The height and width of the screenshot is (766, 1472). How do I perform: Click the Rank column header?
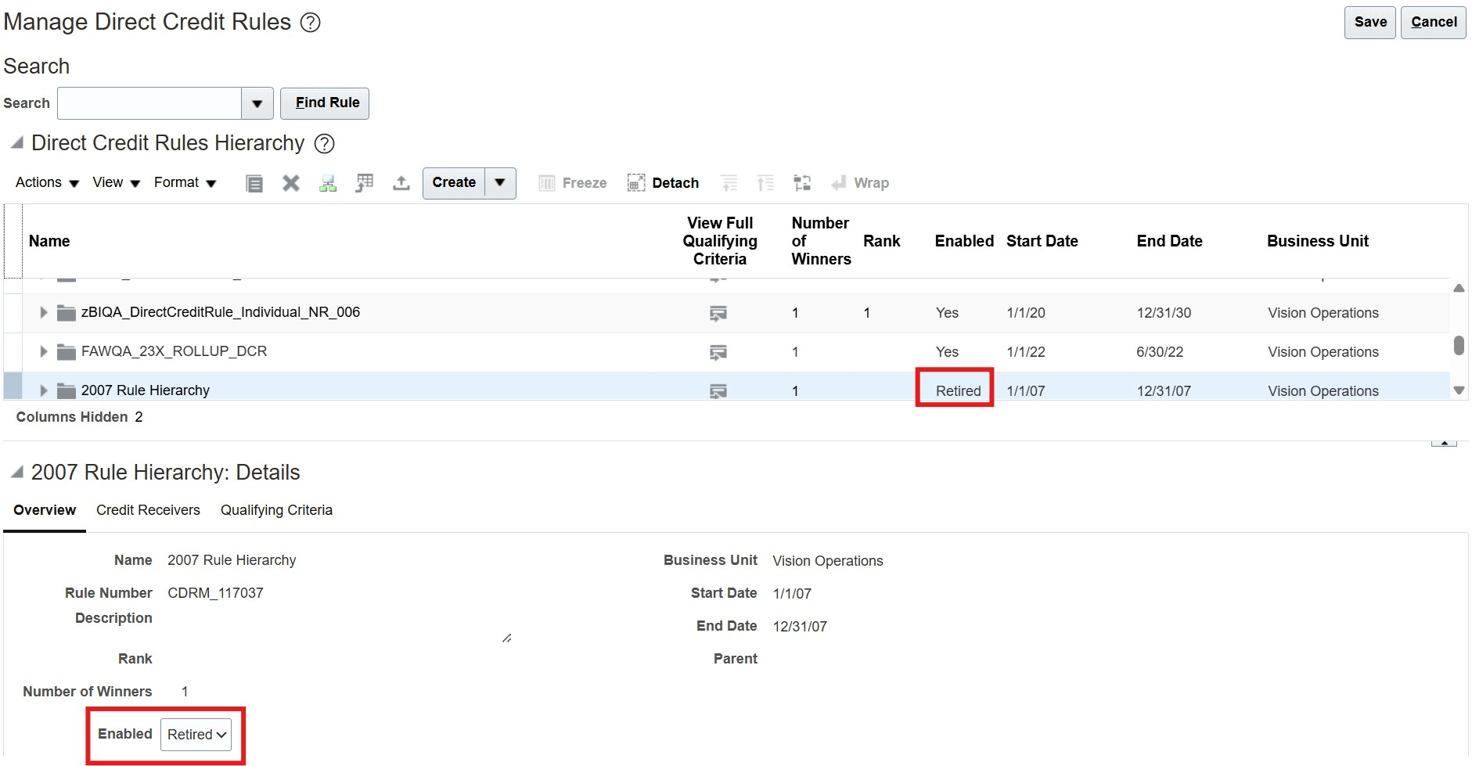[882, 242]
